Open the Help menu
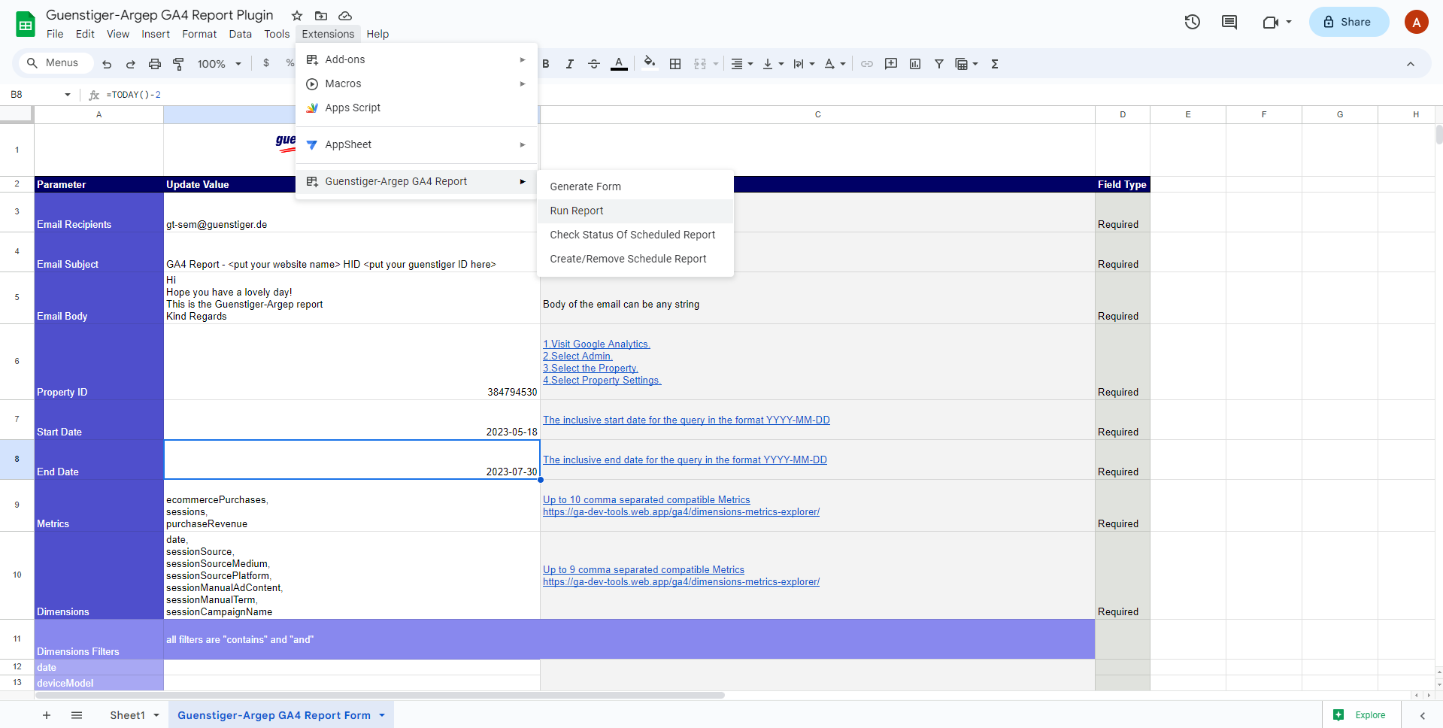 point(377,34)
